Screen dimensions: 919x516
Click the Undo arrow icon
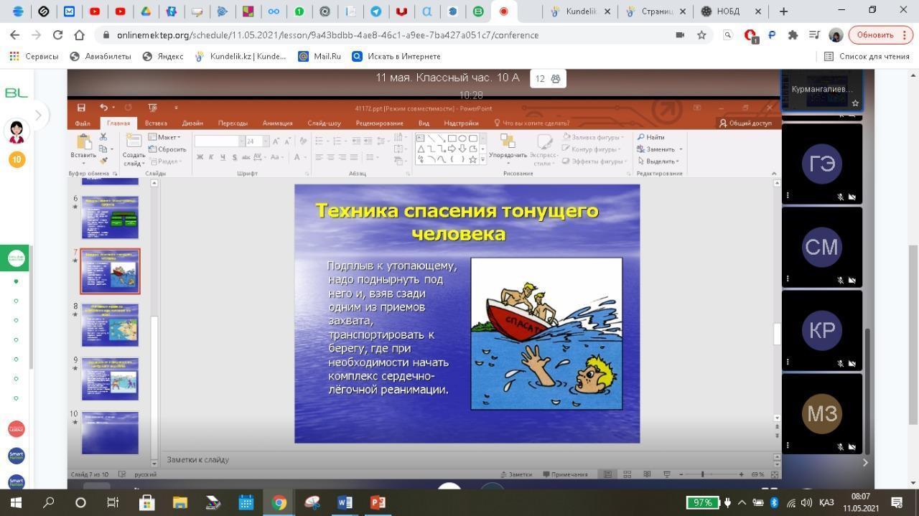pos(103,108)
